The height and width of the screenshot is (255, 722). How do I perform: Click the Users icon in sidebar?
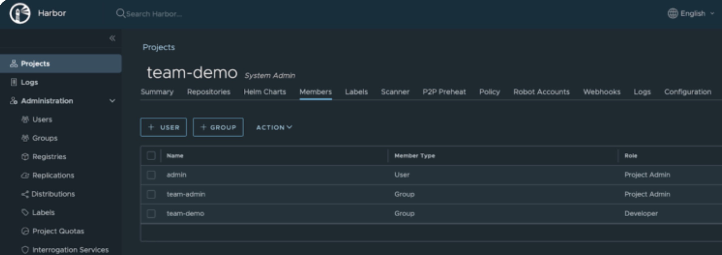(x=25, y=119)
